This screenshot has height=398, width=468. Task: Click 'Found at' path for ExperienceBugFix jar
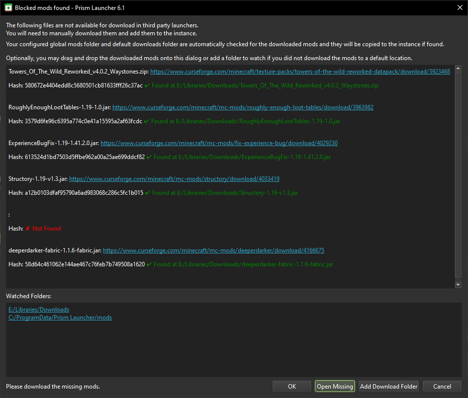point(242,157)
